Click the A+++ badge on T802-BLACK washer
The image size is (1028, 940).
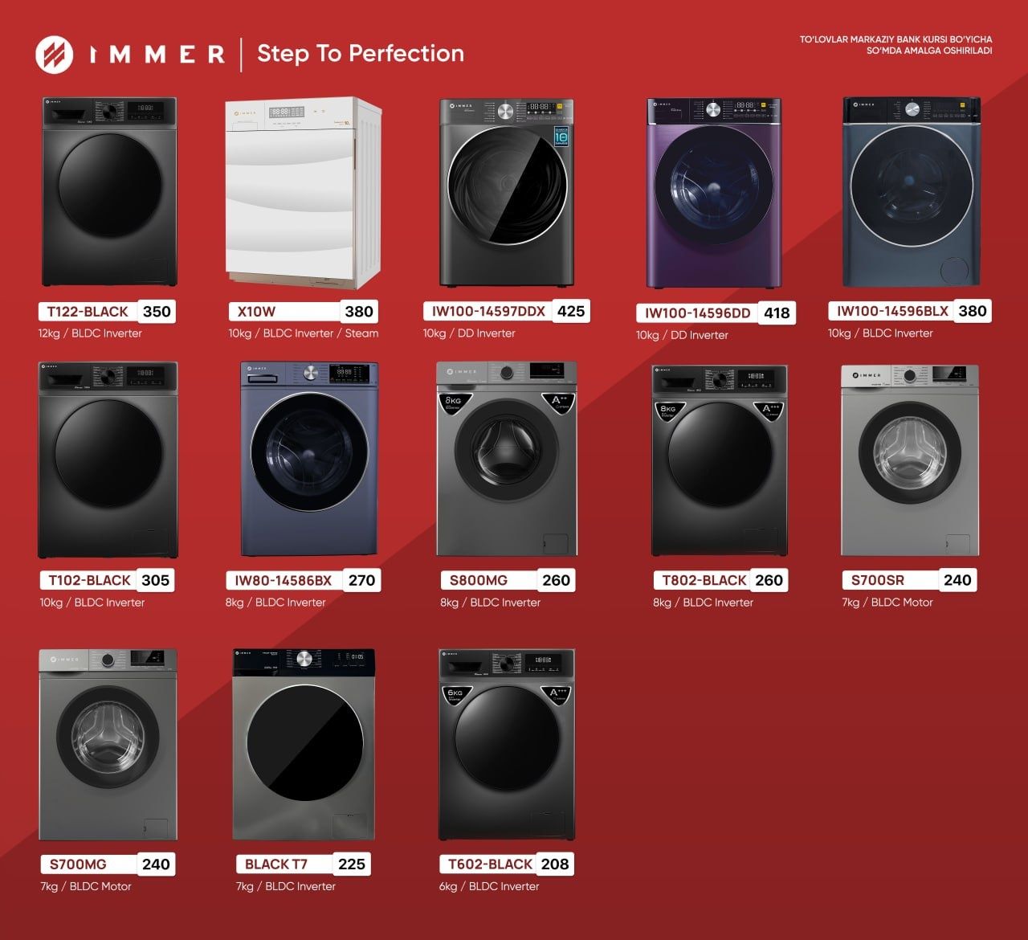tap(770, 411)
